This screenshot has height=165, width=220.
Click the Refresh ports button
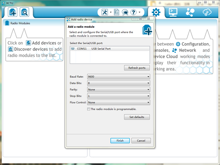137,68
